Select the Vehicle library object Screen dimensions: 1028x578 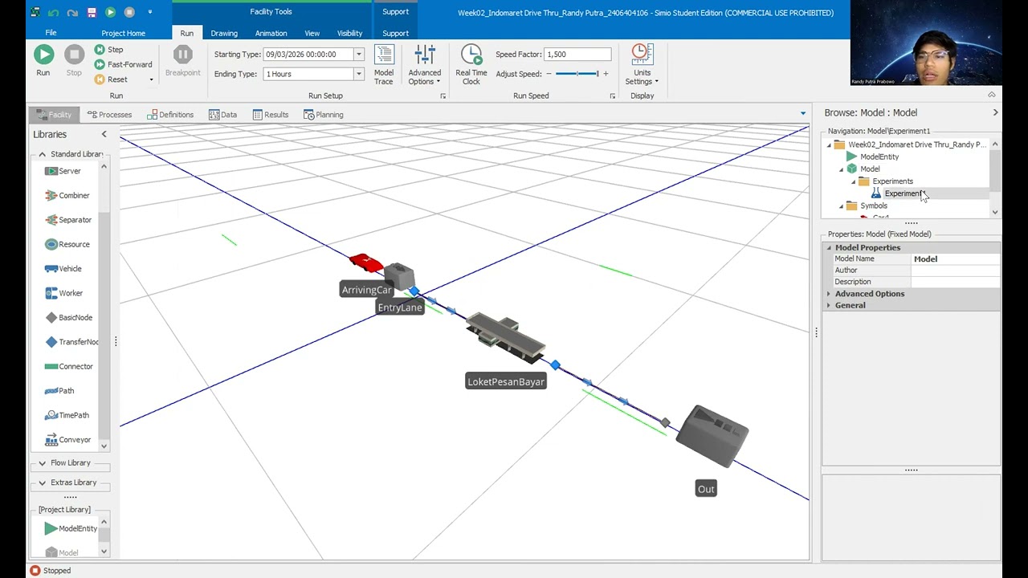coord(63,269)
